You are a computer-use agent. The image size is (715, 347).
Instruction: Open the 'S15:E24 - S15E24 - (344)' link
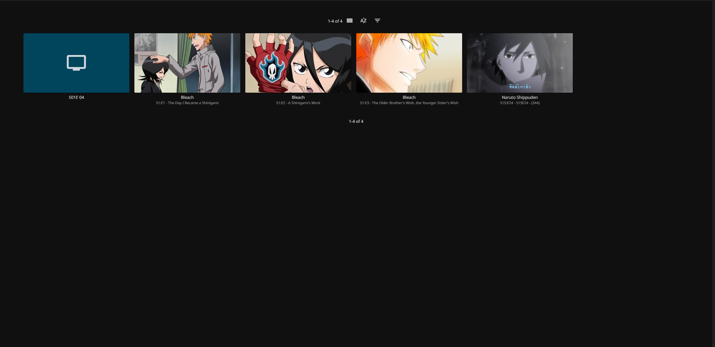(520, 103)
